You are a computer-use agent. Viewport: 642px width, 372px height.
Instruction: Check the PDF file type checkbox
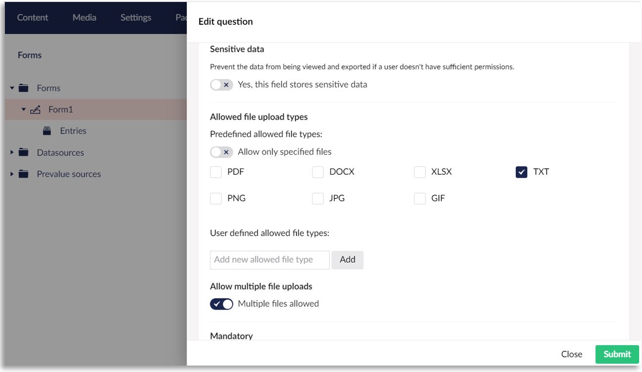point(216,172)
